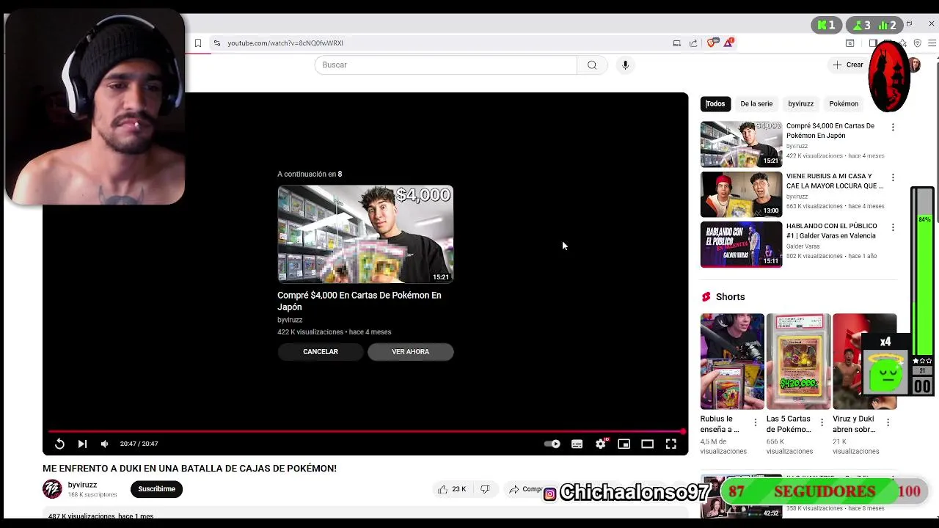939x528 pixels.
Task: Dislike the video with the thumbs-down icon
Action: [x=485, y=489]
